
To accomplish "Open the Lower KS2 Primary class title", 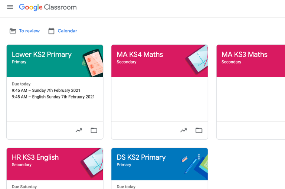I will click(x=42, y=54).
